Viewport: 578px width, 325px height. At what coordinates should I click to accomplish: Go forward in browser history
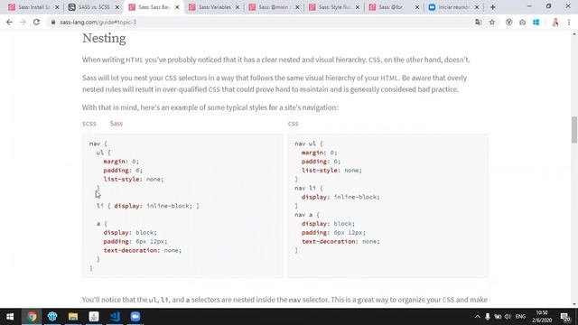click(23, 22)
